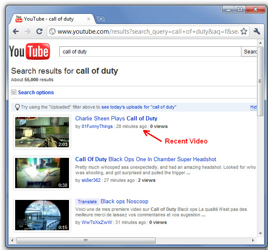The width and height of the screenshot is (268, 250).
Task: Open a new tab with plus button
Action: click(x=101, y=19)
